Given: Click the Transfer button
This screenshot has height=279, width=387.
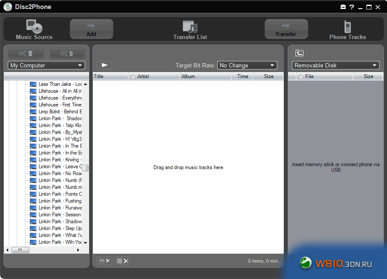Looking at the screenshot, I should click(286, 29).
